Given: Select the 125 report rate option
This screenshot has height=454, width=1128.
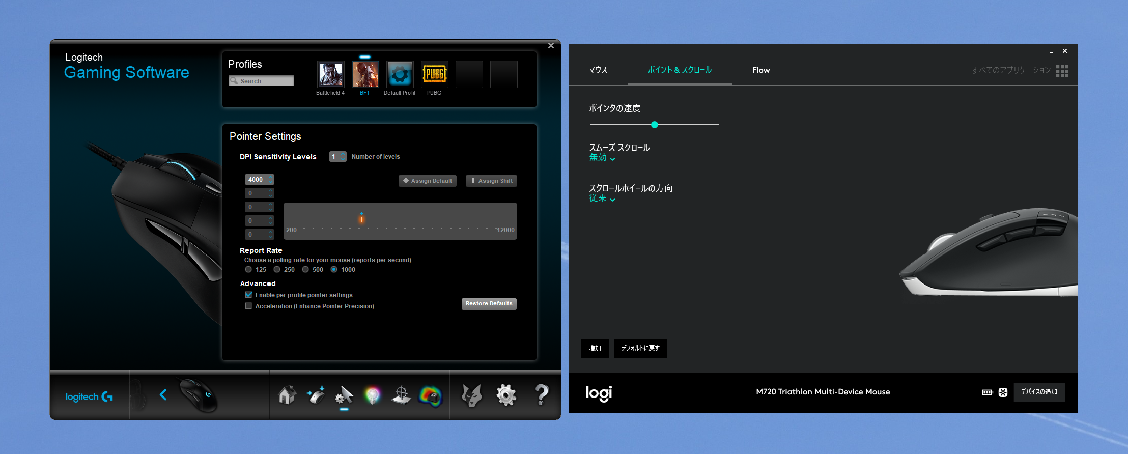Looking at the screenshot, I should coord(248,269).
